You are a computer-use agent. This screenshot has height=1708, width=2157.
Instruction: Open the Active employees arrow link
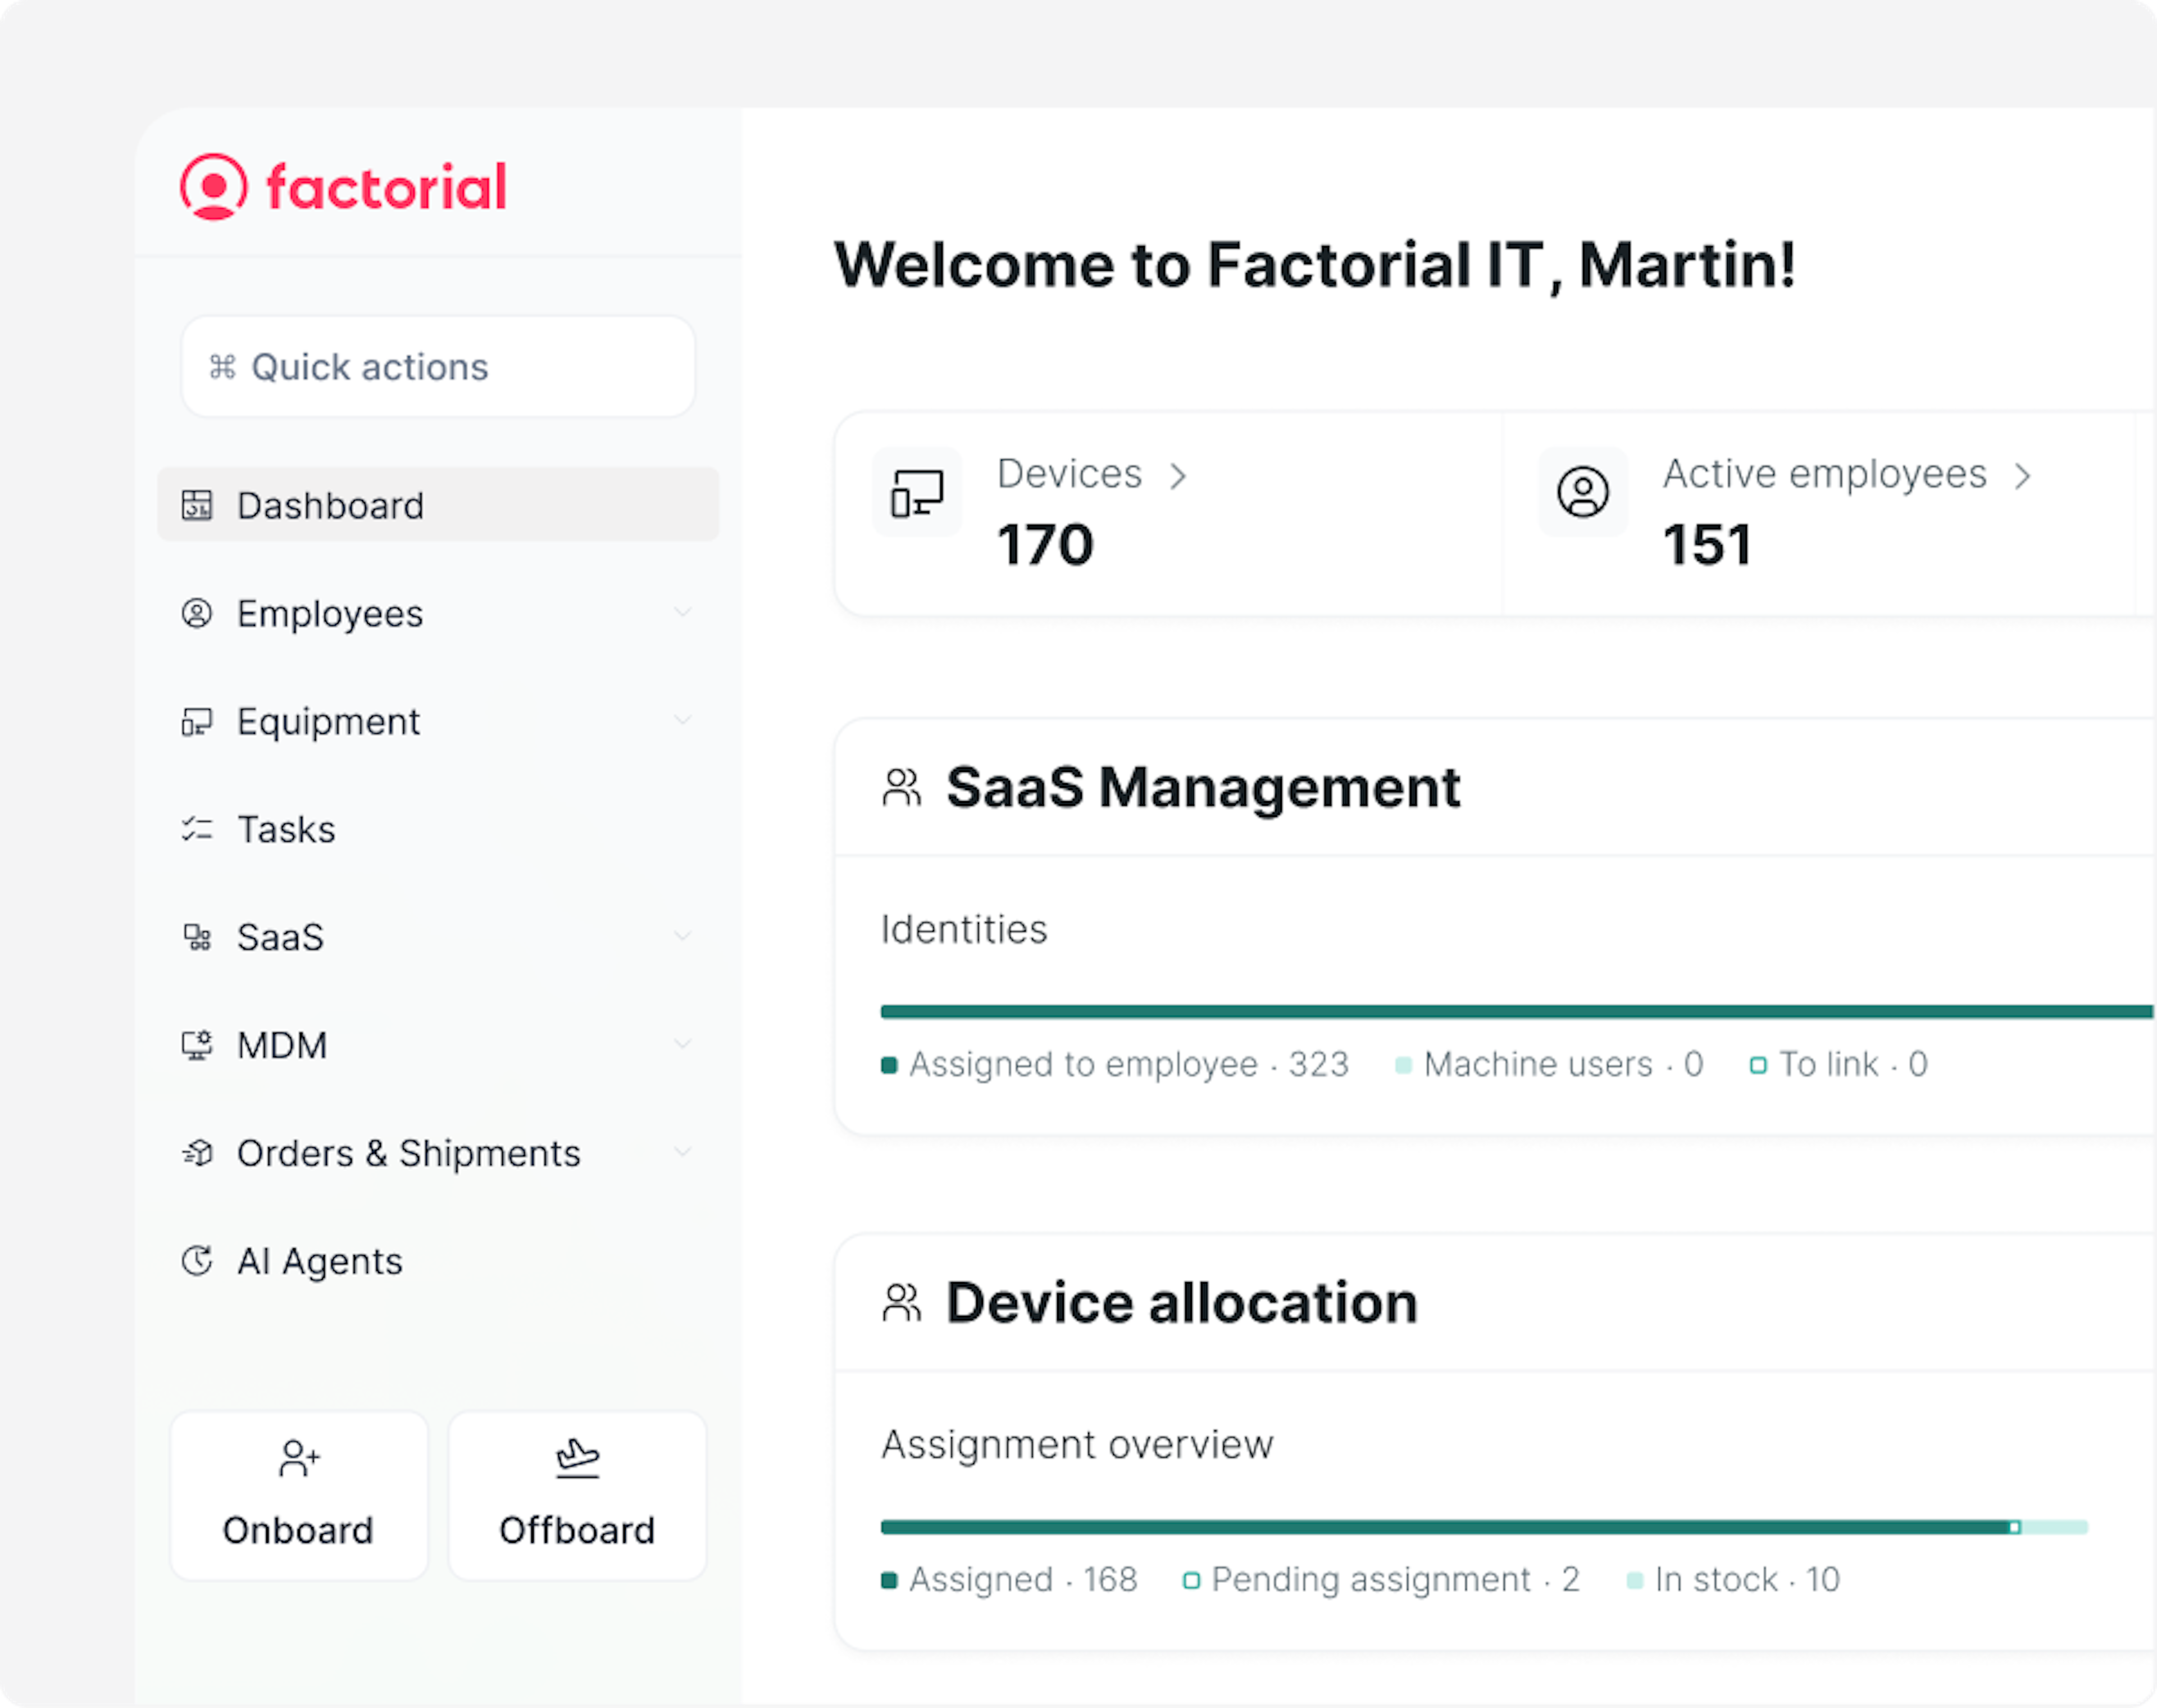[x=2022, y=475]
